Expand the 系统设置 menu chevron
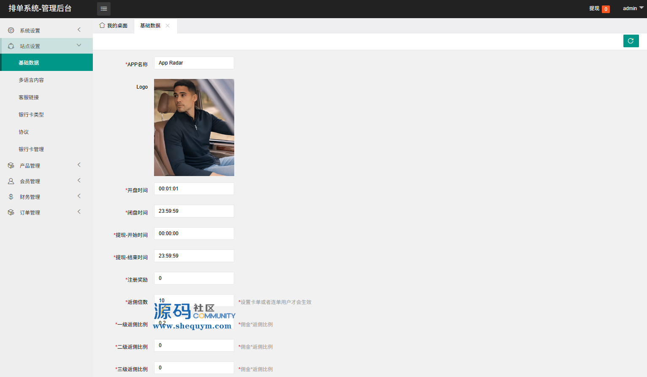 point(79,30)
